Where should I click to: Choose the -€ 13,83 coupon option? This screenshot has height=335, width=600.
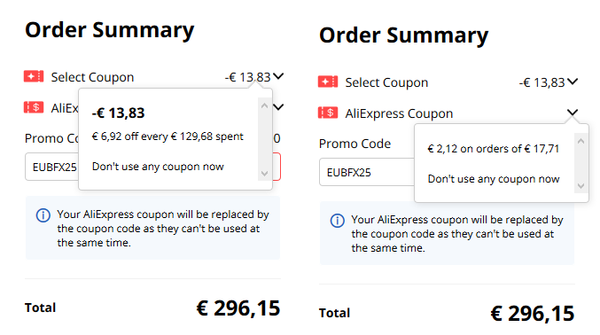click(x=118, y=113)
